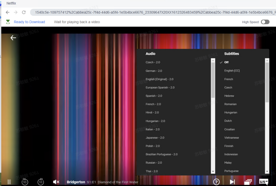
Task: Choose English [Original] - 2.0 audio
Action: tap(159, 79)
